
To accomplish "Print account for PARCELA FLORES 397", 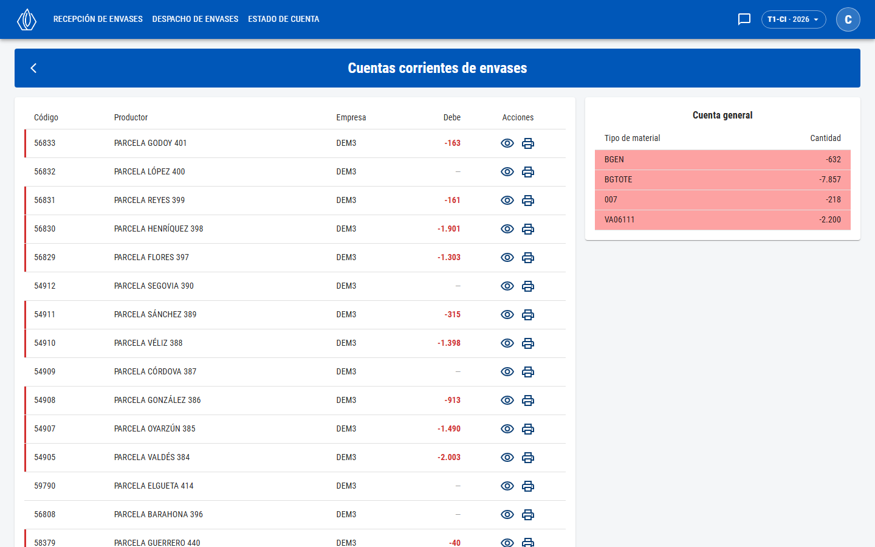I will [528, 258].
